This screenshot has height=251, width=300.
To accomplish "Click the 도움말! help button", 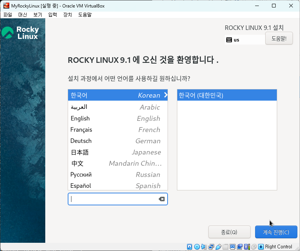I will pyautogui.click(x=279, y=38).
